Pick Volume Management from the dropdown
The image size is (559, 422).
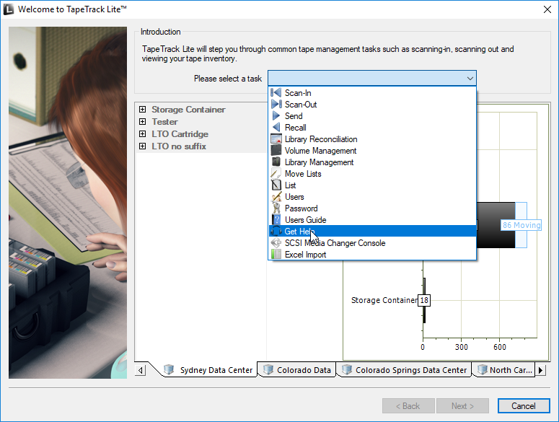372,151
